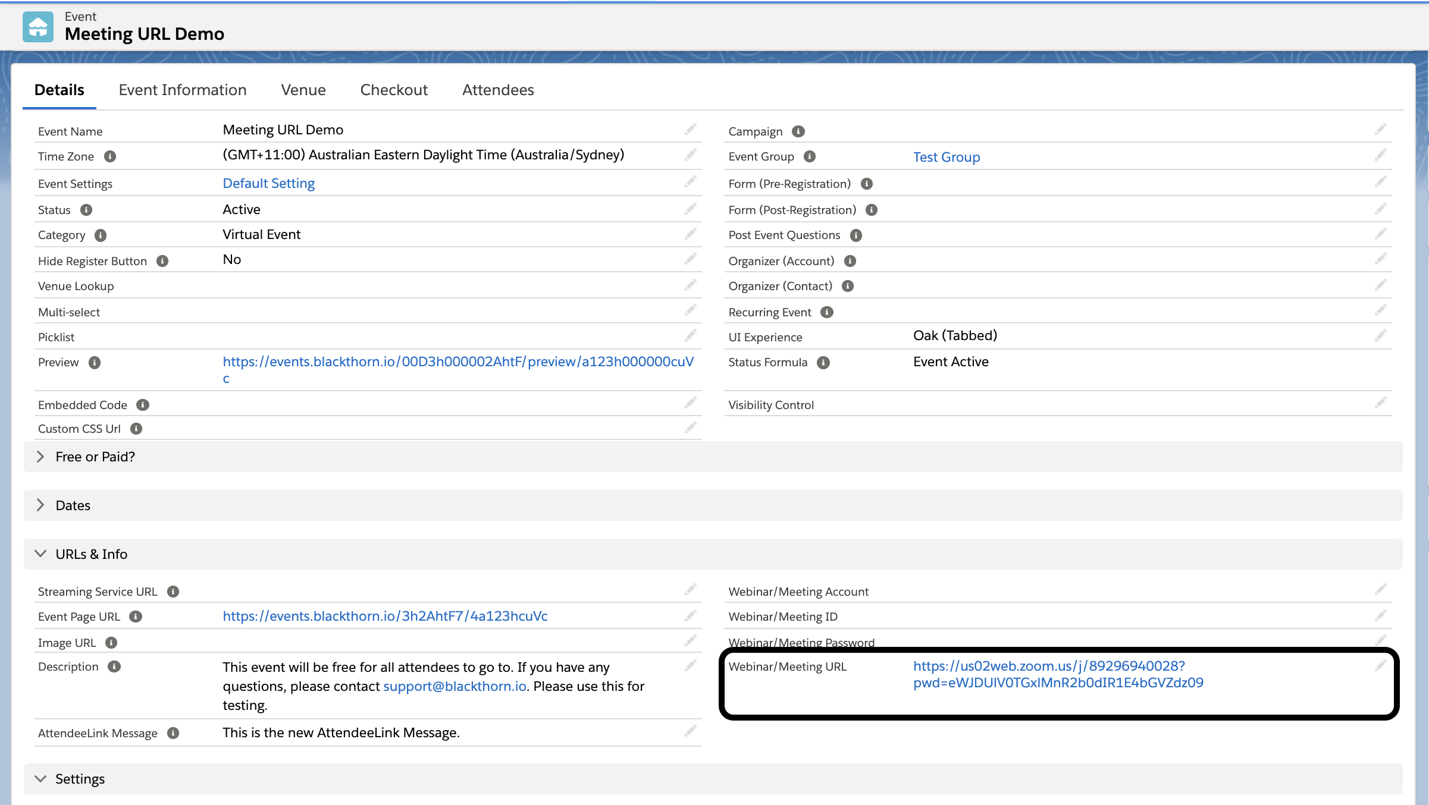Click the Event object icon in header
The image size is (1429, 805).
click(x=37, y=27)
